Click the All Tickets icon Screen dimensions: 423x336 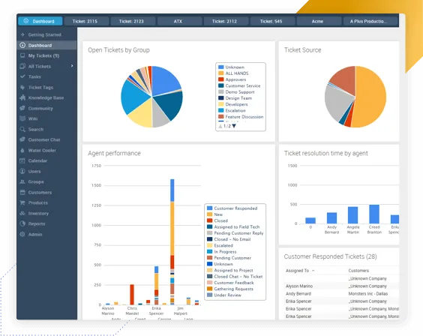pos(22,66)
